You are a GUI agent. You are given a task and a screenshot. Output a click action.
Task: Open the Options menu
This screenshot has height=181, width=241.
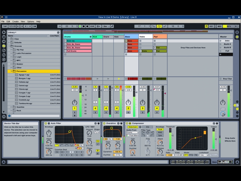click(x=31, y=21)
